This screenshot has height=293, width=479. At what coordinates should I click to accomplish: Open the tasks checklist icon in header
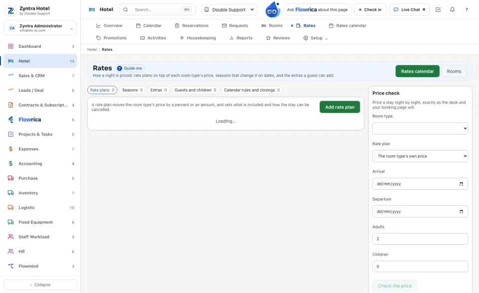[438, 9]
